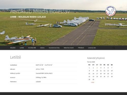Image resolution: width=127 pixels, height=95 pixels.
Task: Open the Letecký den page
Action: click(92, 48)
